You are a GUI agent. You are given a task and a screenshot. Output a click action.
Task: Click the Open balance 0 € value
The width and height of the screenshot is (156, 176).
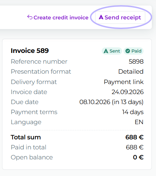click(x=138, y=157)
